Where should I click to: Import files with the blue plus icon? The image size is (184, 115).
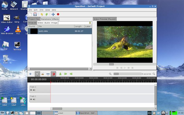(53, 14)
